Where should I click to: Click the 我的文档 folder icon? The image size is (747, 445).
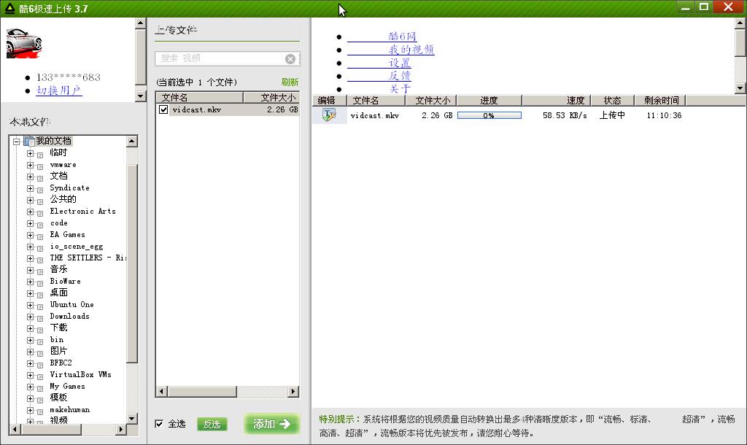29,141
